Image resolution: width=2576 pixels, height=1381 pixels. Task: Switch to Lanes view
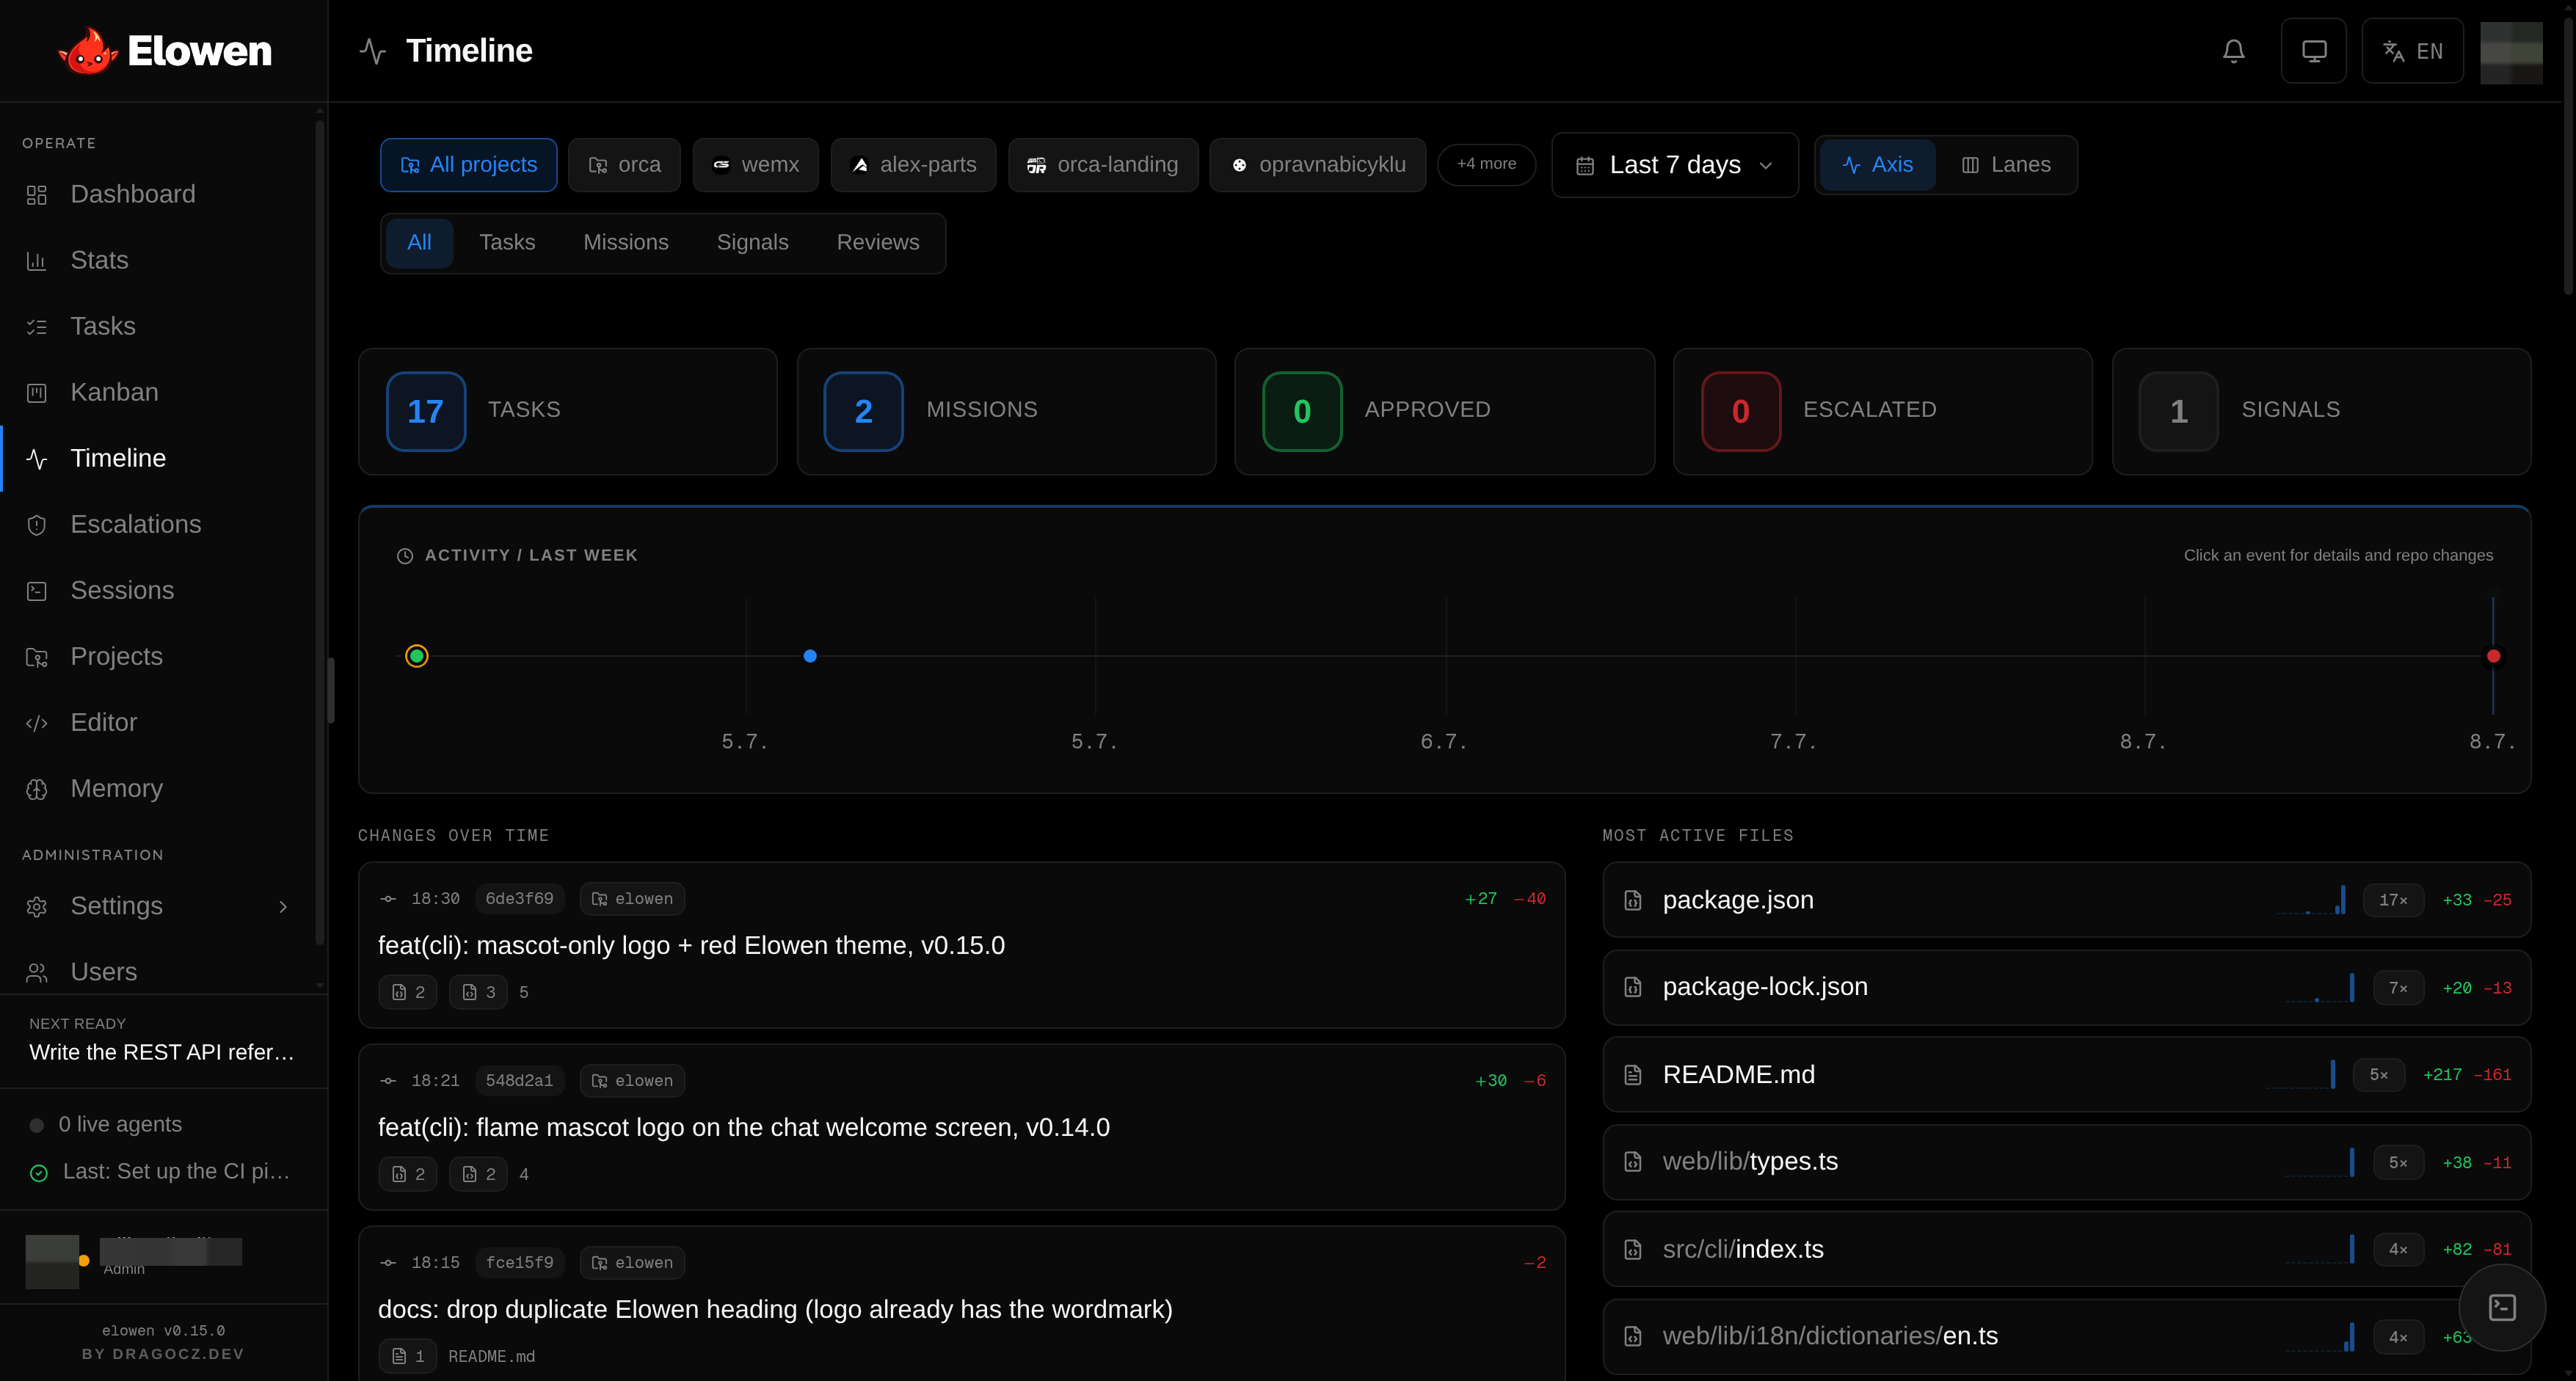pyautogui.click(x=2005, y=165)
